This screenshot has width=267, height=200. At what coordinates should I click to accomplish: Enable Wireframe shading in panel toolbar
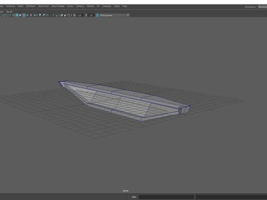[13, 15]
